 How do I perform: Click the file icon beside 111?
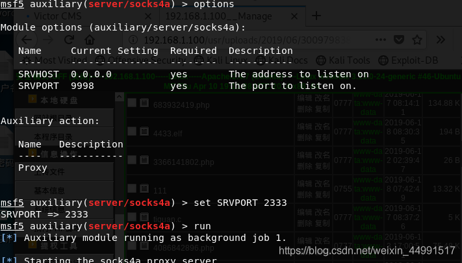pyautogui.click(x=144, y=188)
